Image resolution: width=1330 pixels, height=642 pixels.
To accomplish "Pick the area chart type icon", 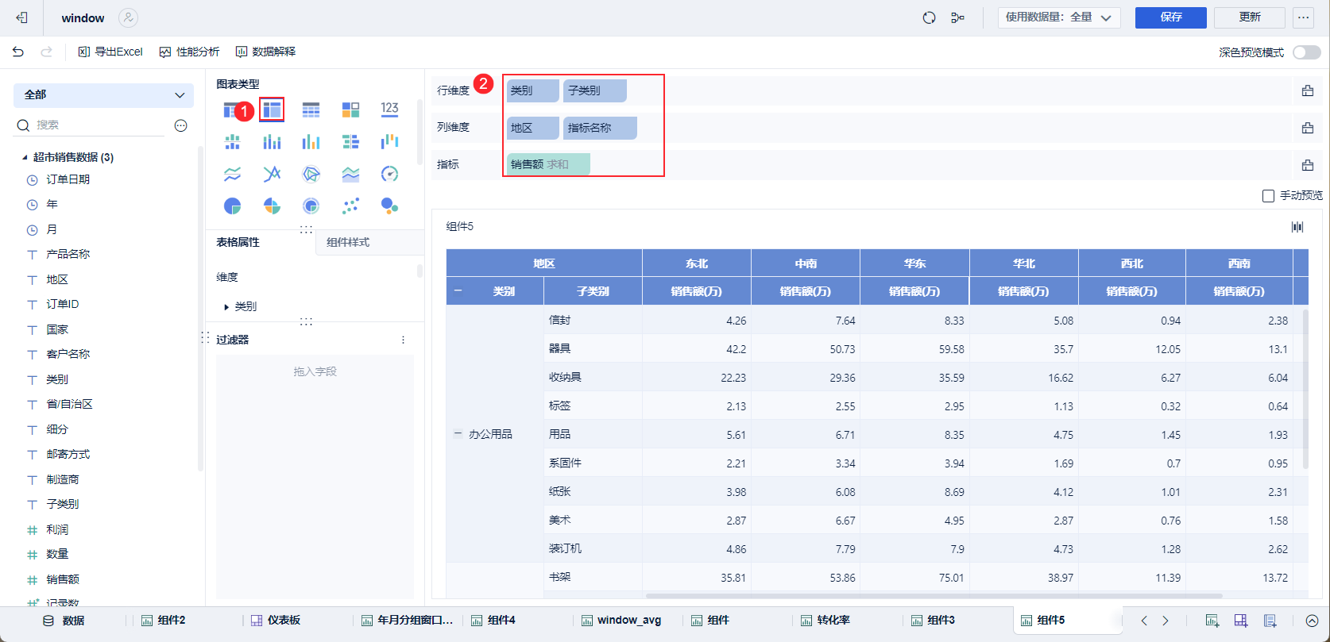I will click(x=350, y=174).
